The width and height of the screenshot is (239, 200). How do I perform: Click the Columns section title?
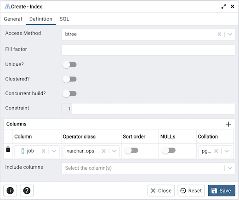(x=17, y=124)
